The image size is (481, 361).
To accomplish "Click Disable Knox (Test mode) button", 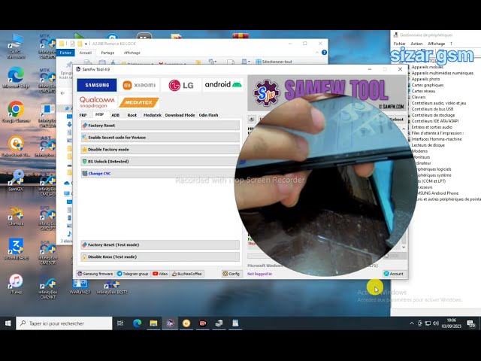I will click(160, 256).
